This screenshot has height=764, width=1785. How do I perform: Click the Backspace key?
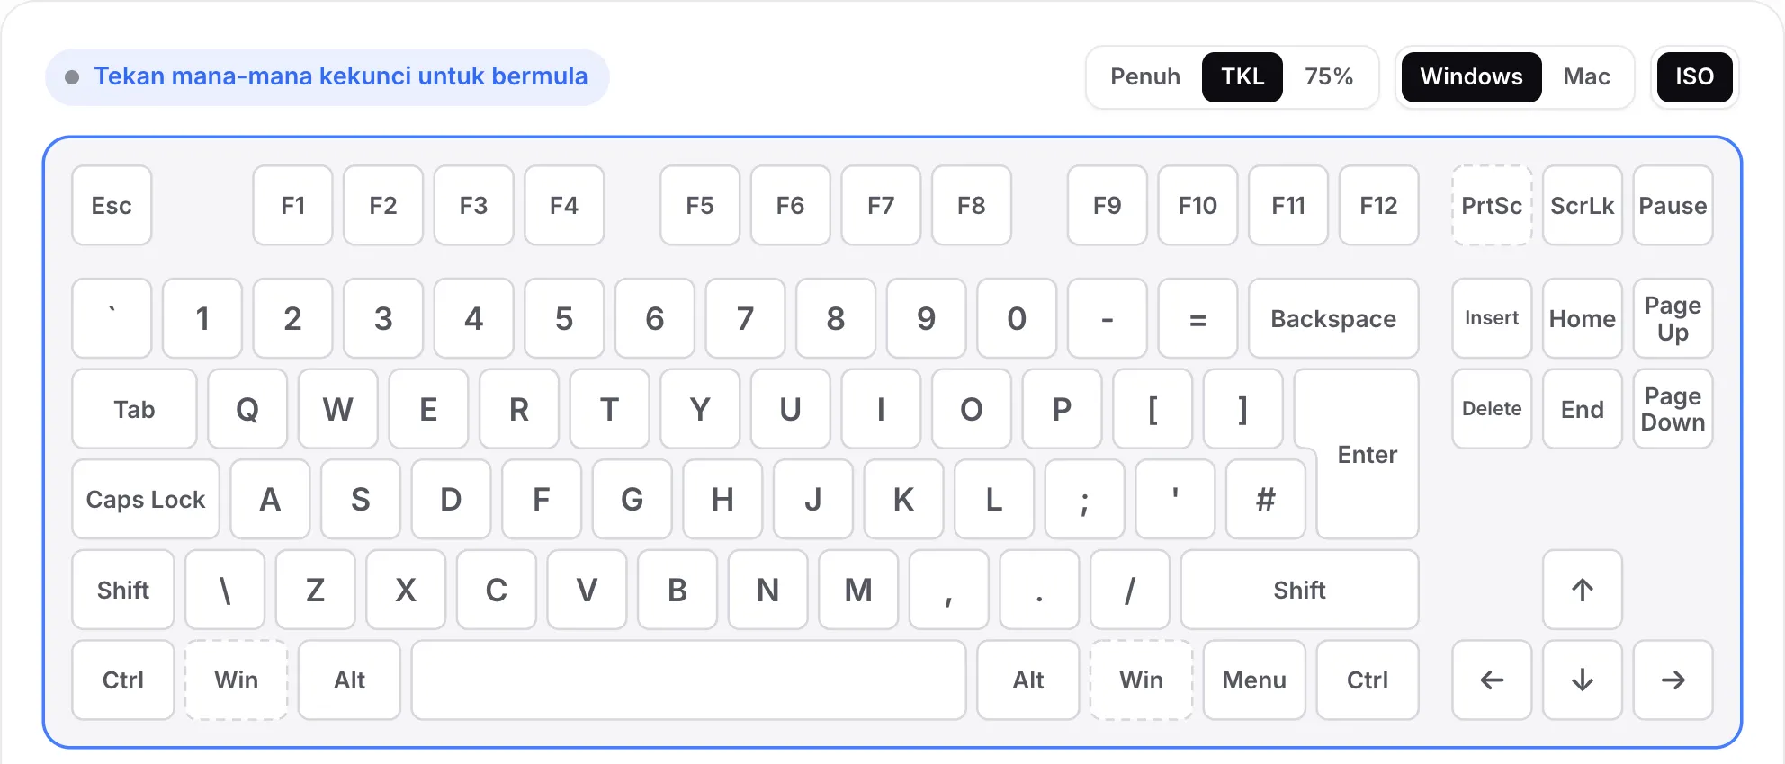coord(1333,318)
